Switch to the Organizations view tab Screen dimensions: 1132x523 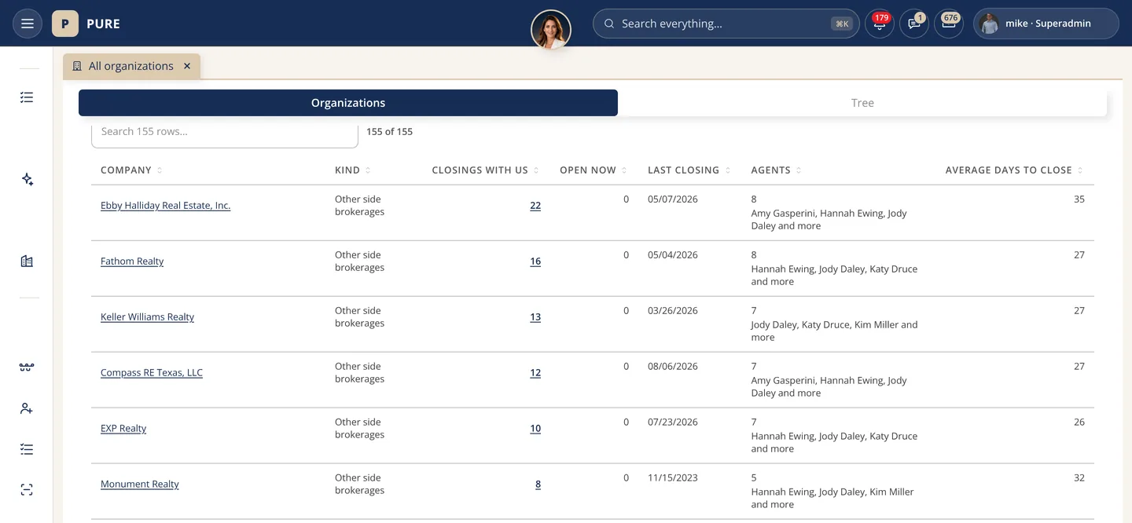pos(348,103)
